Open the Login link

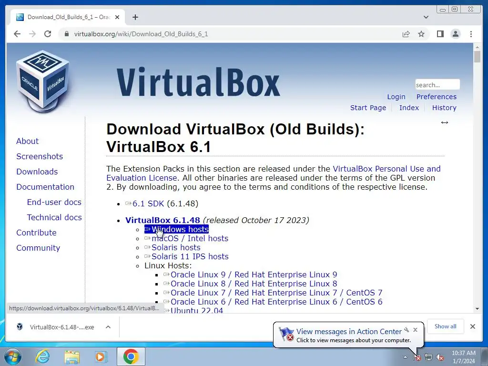(396, 97)
